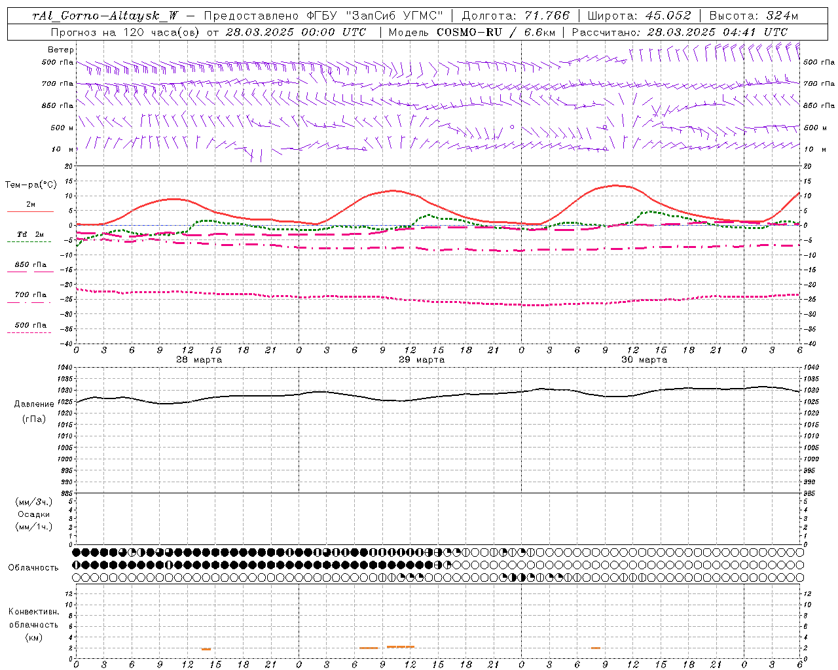Image resolution: width=838 pixels, height=670 pixels.
Task: Click the Долгота: 71.766 value
Action: 516,16
